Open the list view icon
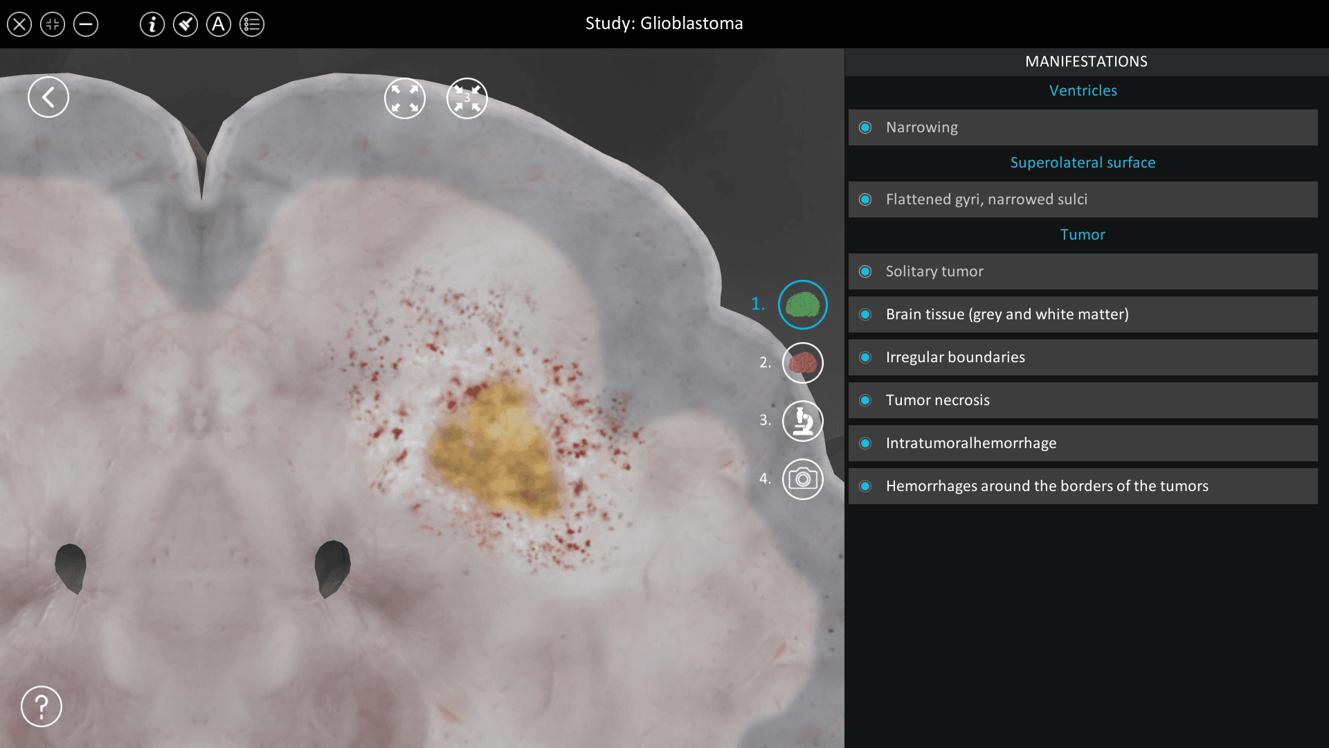The height and width of the screenshot is (748, 1329). (x=252, y=25)
